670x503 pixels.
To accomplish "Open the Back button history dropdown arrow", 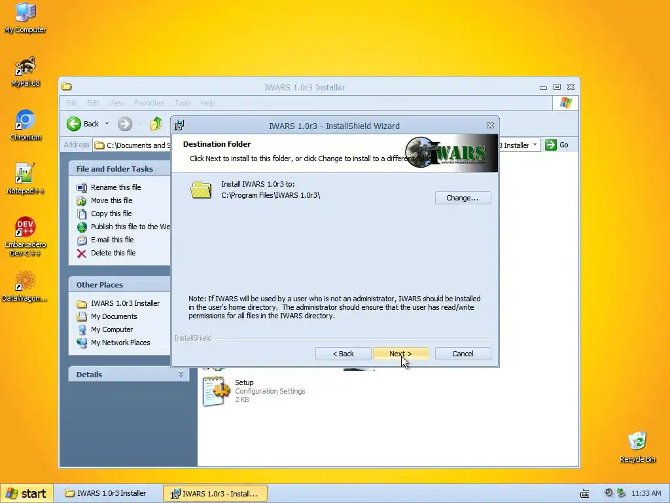I will point(107,124).
